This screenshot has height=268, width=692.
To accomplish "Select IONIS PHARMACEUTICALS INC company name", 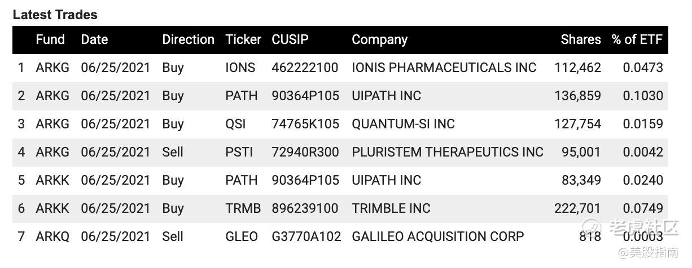I will point(444,68).
